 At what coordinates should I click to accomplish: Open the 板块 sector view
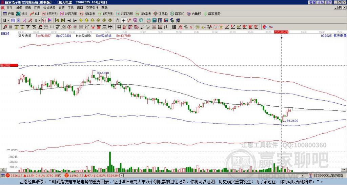[x=22, y=14]
